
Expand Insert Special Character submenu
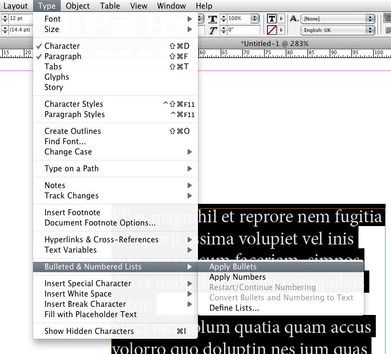(116, 284)
